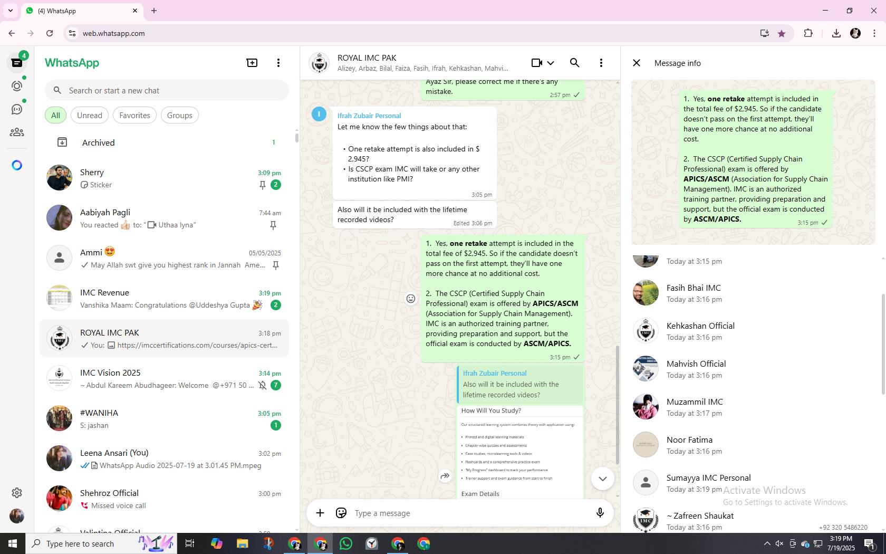Forward the How Will You Study image
The image size is (886, 554).
pos(445,476)
